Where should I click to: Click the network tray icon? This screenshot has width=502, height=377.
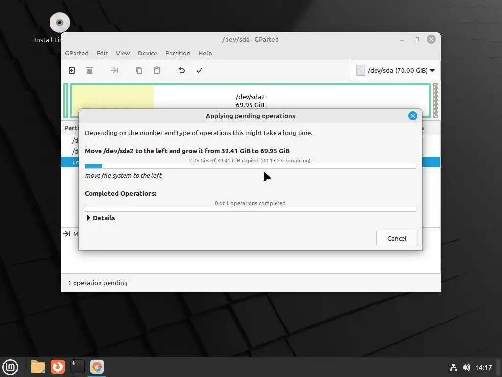click(x=453, y=367)
